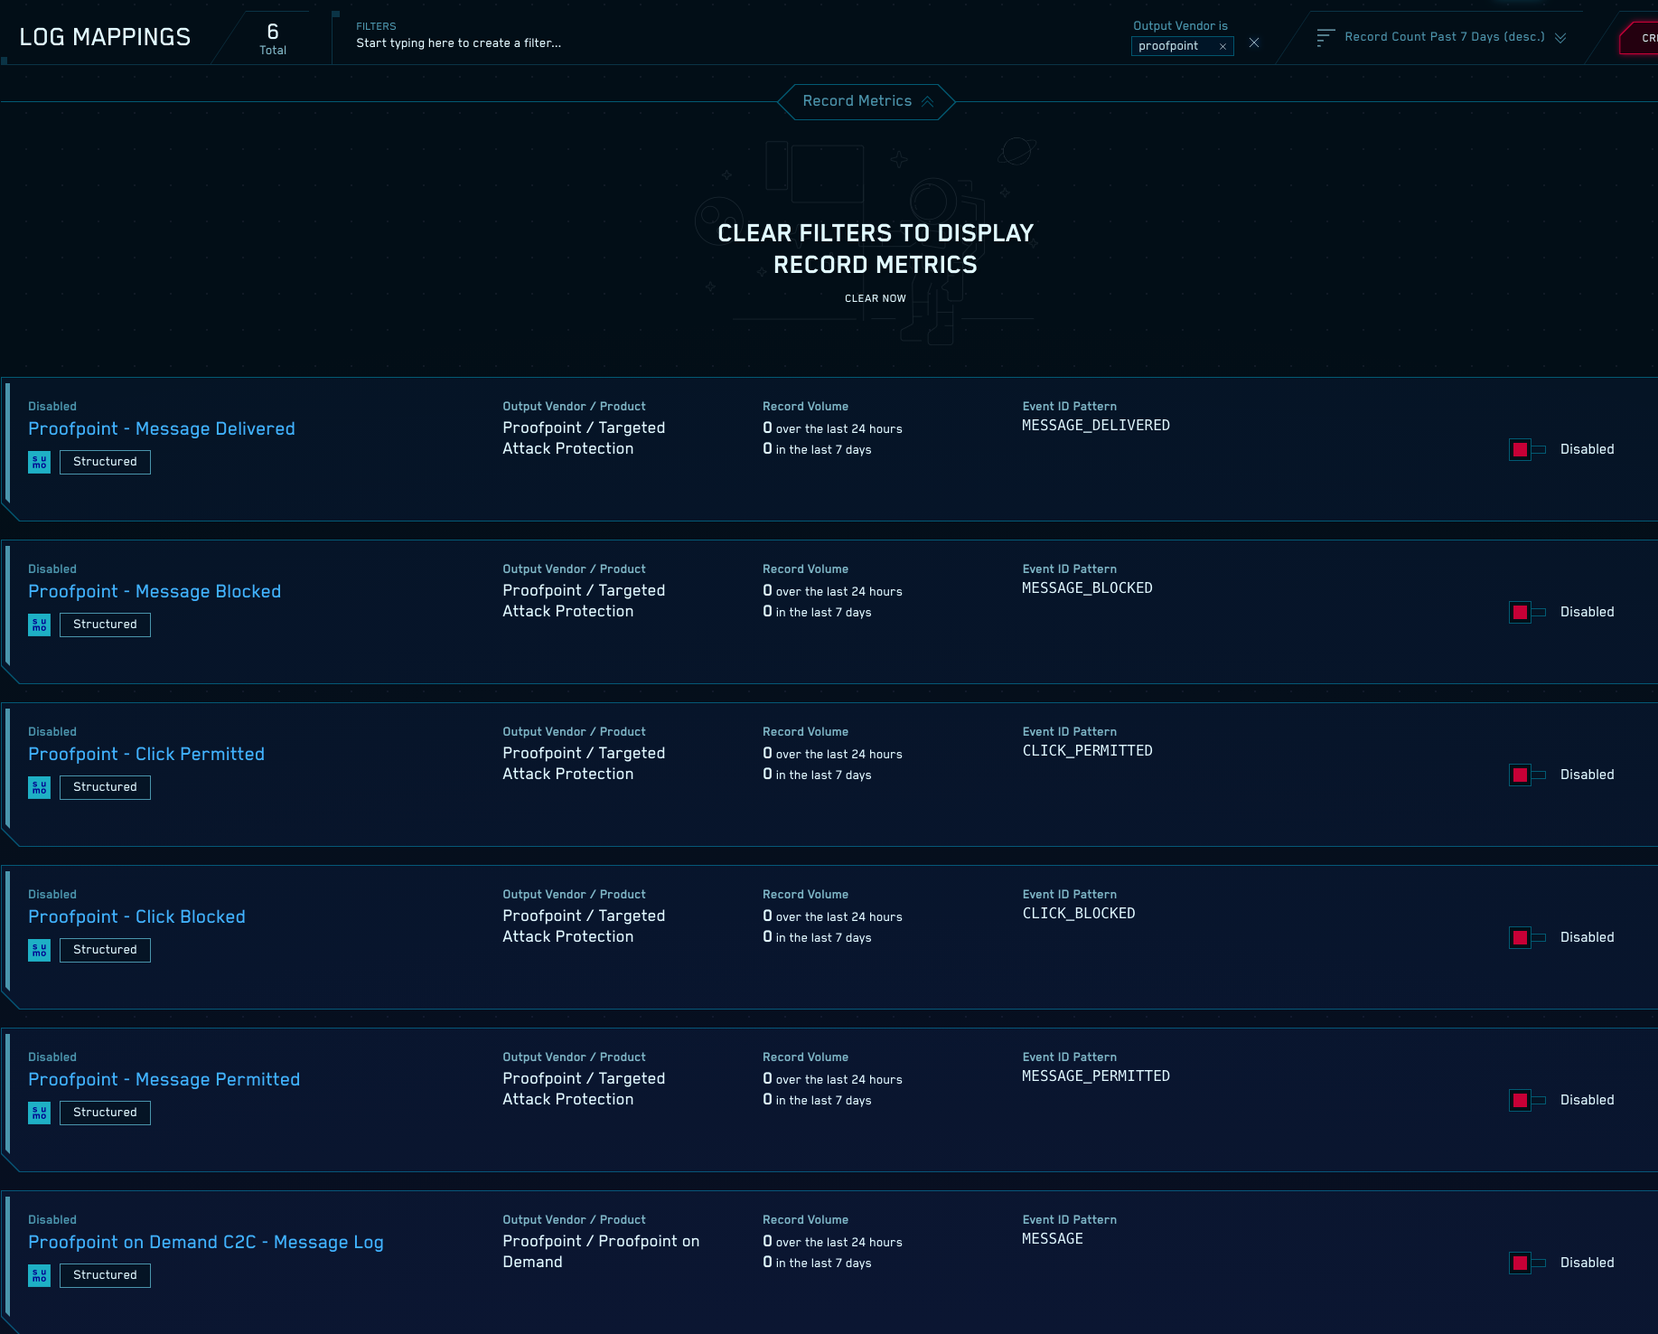The height and width of the screenshot is (1334, 1658).
Task: Click the Sumo Logic icon on Message Delivered mapping
Action: point(39,462)
